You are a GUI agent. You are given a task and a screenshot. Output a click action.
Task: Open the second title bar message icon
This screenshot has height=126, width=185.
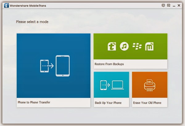point(169,6)
